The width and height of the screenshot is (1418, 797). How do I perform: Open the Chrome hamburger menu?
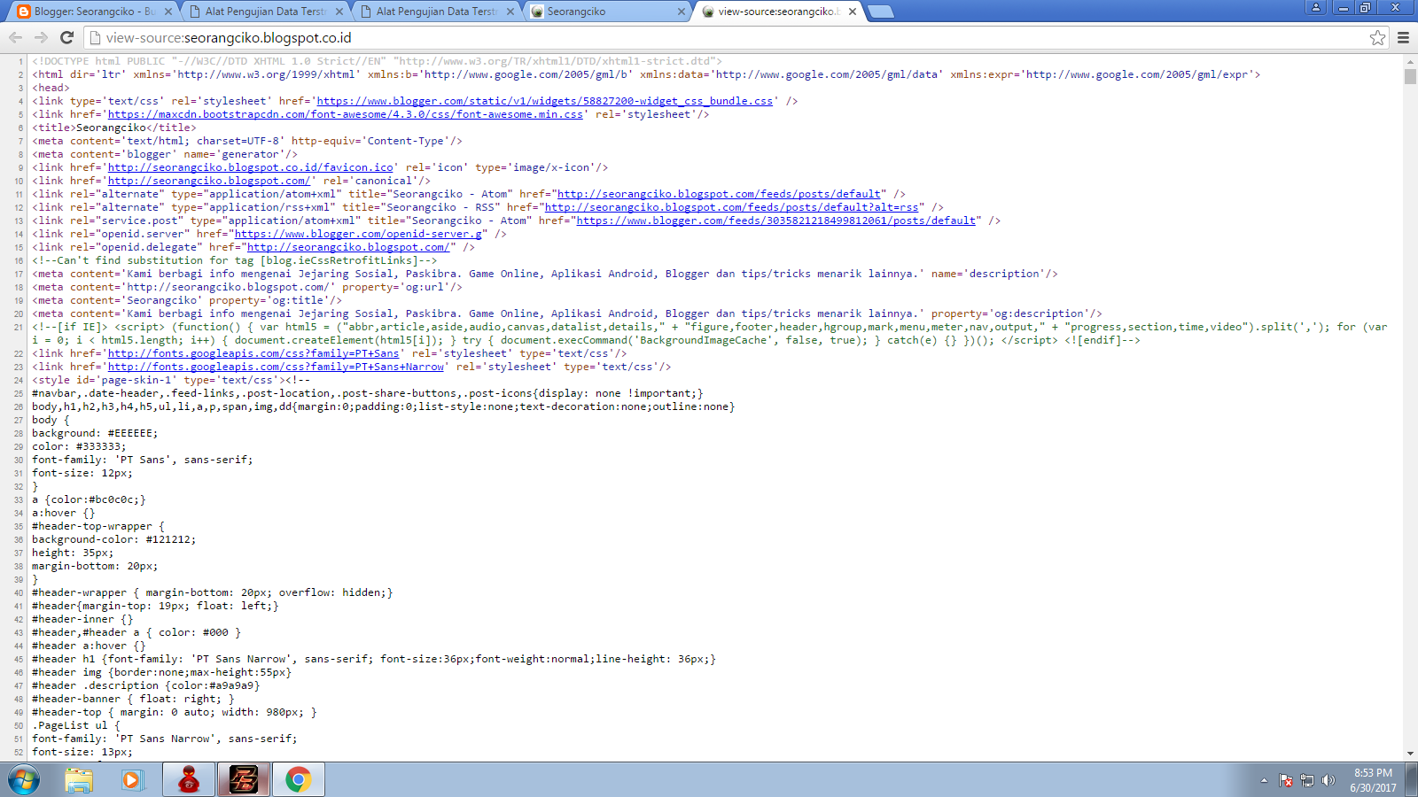coord(1403,37)
